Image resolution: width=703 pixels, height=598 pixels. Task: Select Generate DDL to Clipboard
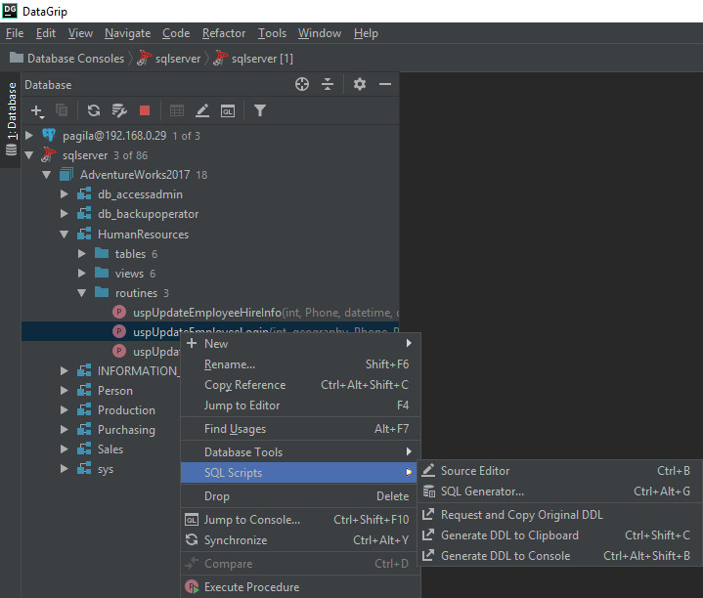[509, 535]
